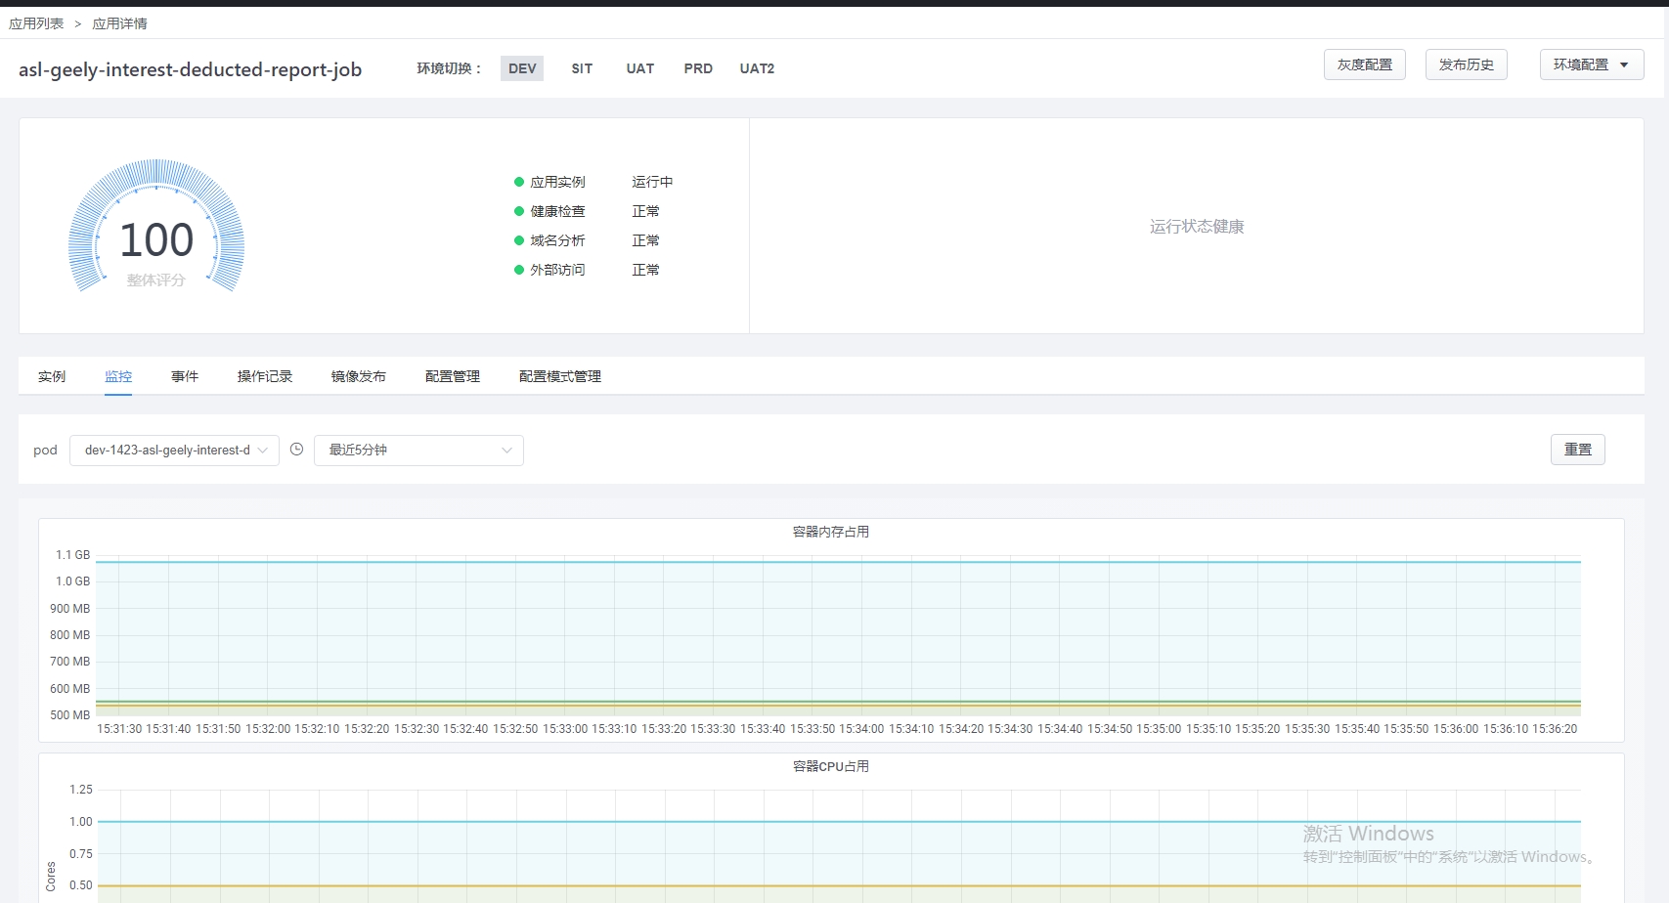The image size is (1669, 903).
Task: Click the 15:34:00 memory chart time label
Action: (861, 729)
